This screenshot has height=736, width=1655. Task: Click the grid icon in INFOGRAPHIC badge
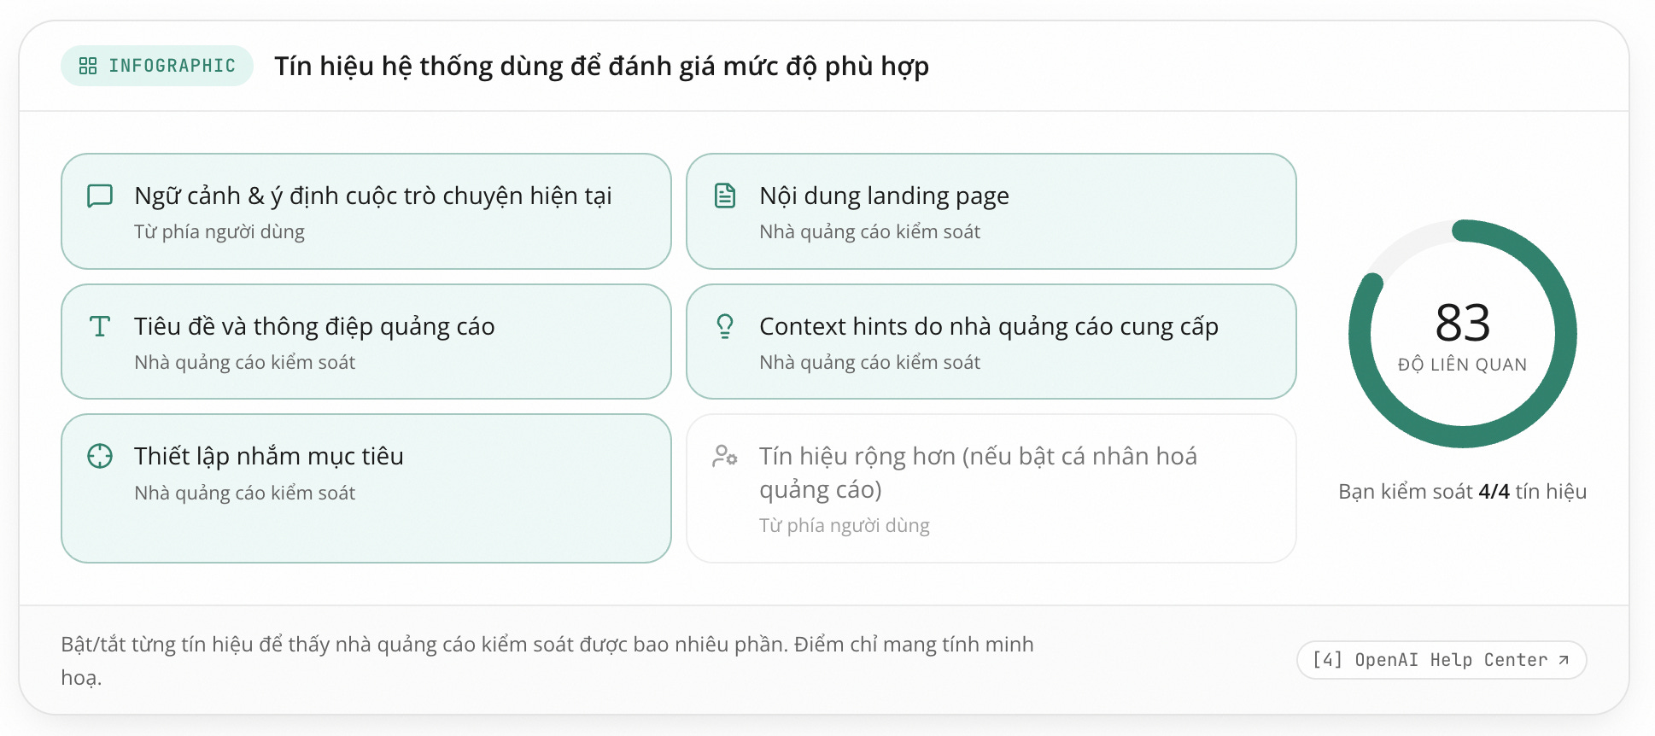coord(88,66)
